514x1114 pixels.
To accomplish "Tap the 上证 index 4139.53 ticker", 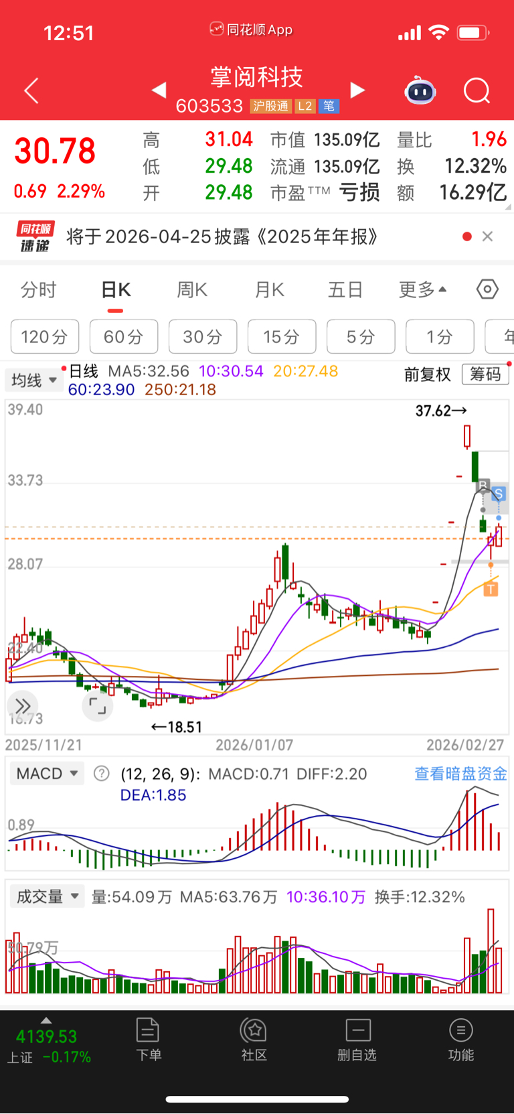I will coord(49,1046).
